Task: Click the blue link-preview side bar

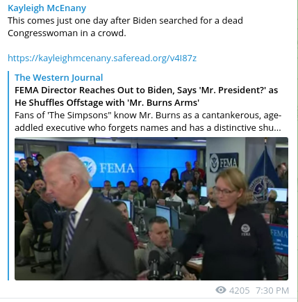Action: [8, 175]
